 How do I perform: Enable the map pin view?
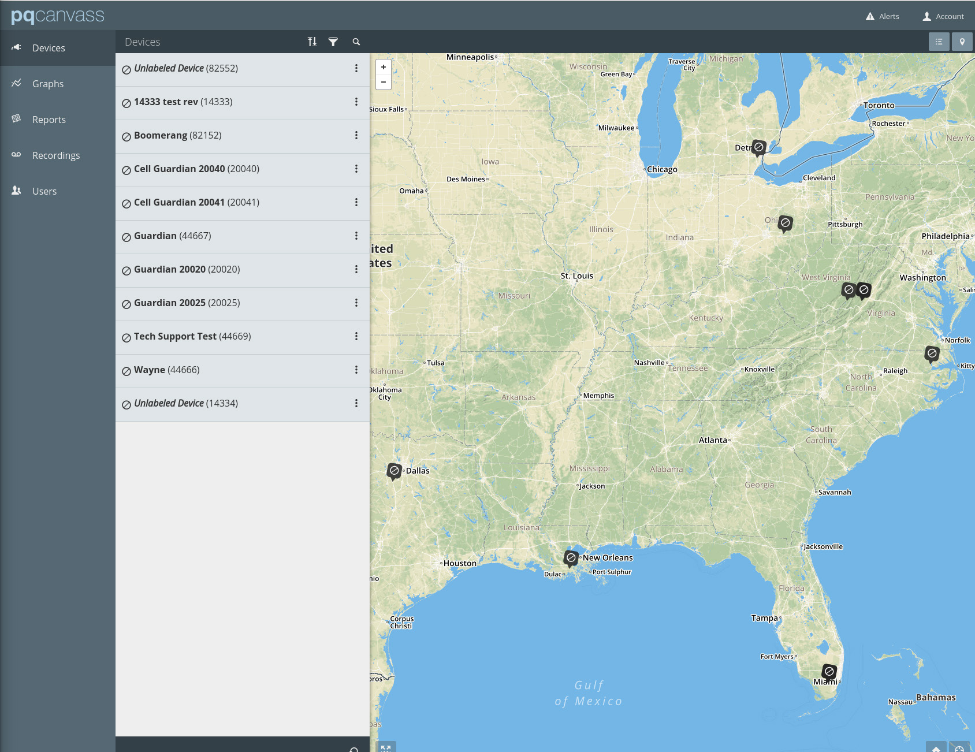click(962, 42)
